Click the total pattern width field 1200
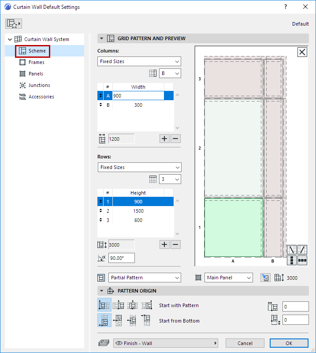 [x=122, y=139]
